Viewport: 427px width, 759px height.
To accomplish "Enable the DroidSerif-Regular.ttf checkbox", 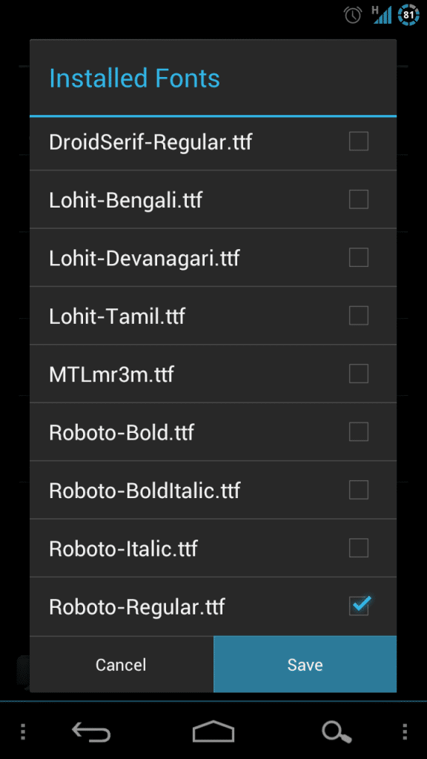I will [359, 141].
